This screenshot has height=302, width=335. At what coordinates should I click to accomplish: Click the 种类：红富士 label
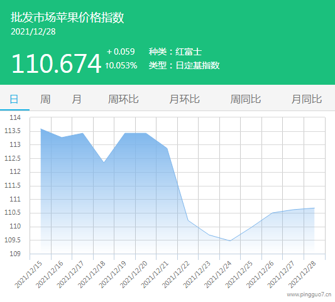pos(175,52)
